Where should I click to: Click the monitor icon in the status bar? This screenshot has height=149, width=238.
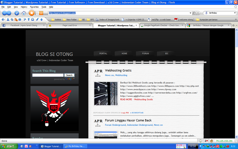[200, 141]
